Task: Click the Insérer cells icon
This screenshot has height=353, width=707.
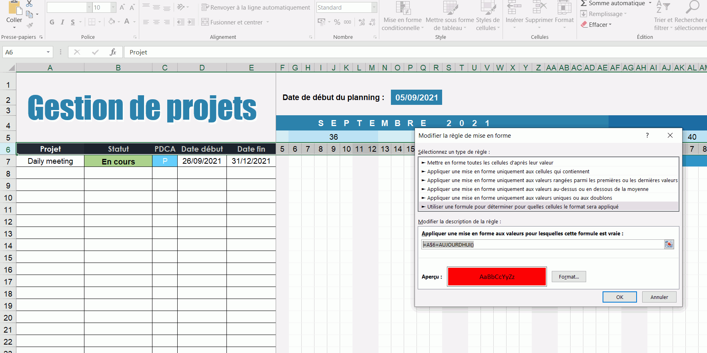Action: pos(514,7)
